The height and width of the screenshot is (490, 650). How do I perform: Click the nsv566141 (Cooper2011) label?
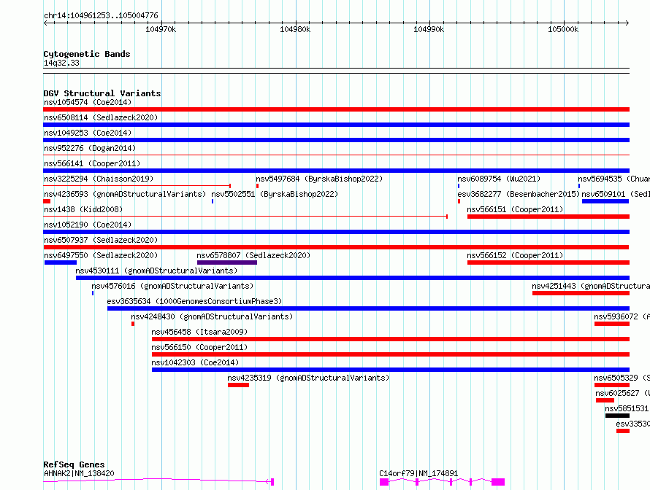pyautogui.click(x=92, y=163)
